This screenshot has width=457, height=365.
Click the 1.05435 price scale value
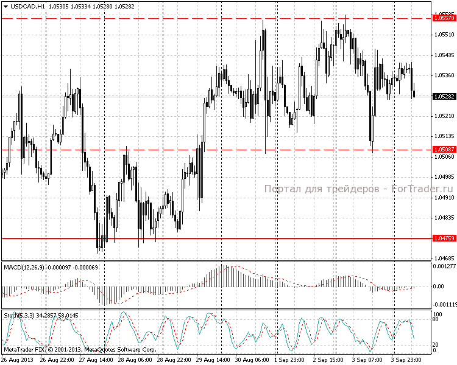(444, 55)
